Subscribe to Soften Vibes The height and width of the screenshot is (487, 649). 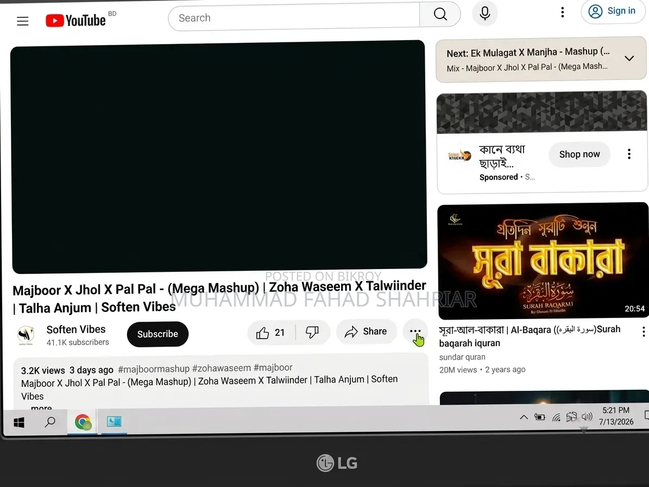(x=157, y=334)
